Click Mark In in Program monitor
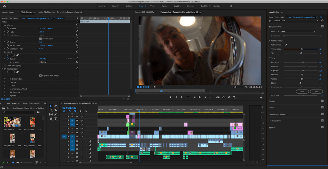The image size is (328, 169). (176, 97)
